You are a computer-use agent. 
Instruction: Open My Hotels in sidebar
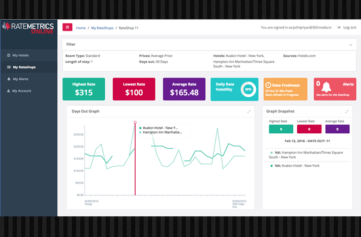pyautogui.click(x=20, y=55)
